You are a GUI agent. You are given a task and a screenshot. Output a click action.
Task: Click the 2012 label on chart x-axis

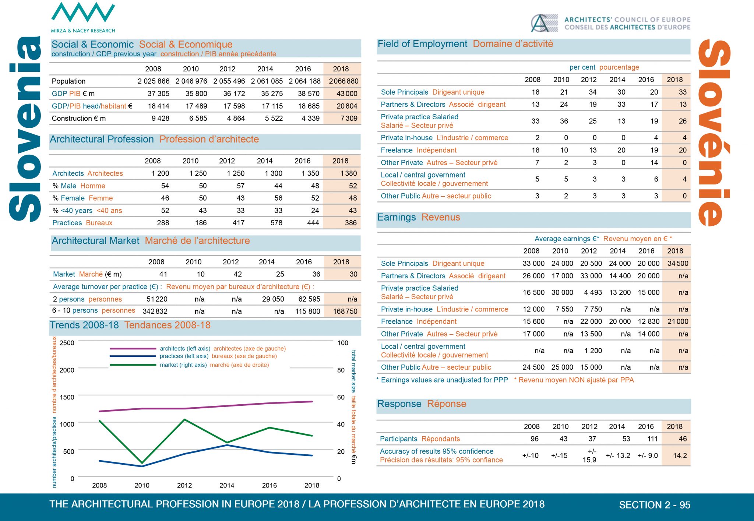[x=184, y=485]
